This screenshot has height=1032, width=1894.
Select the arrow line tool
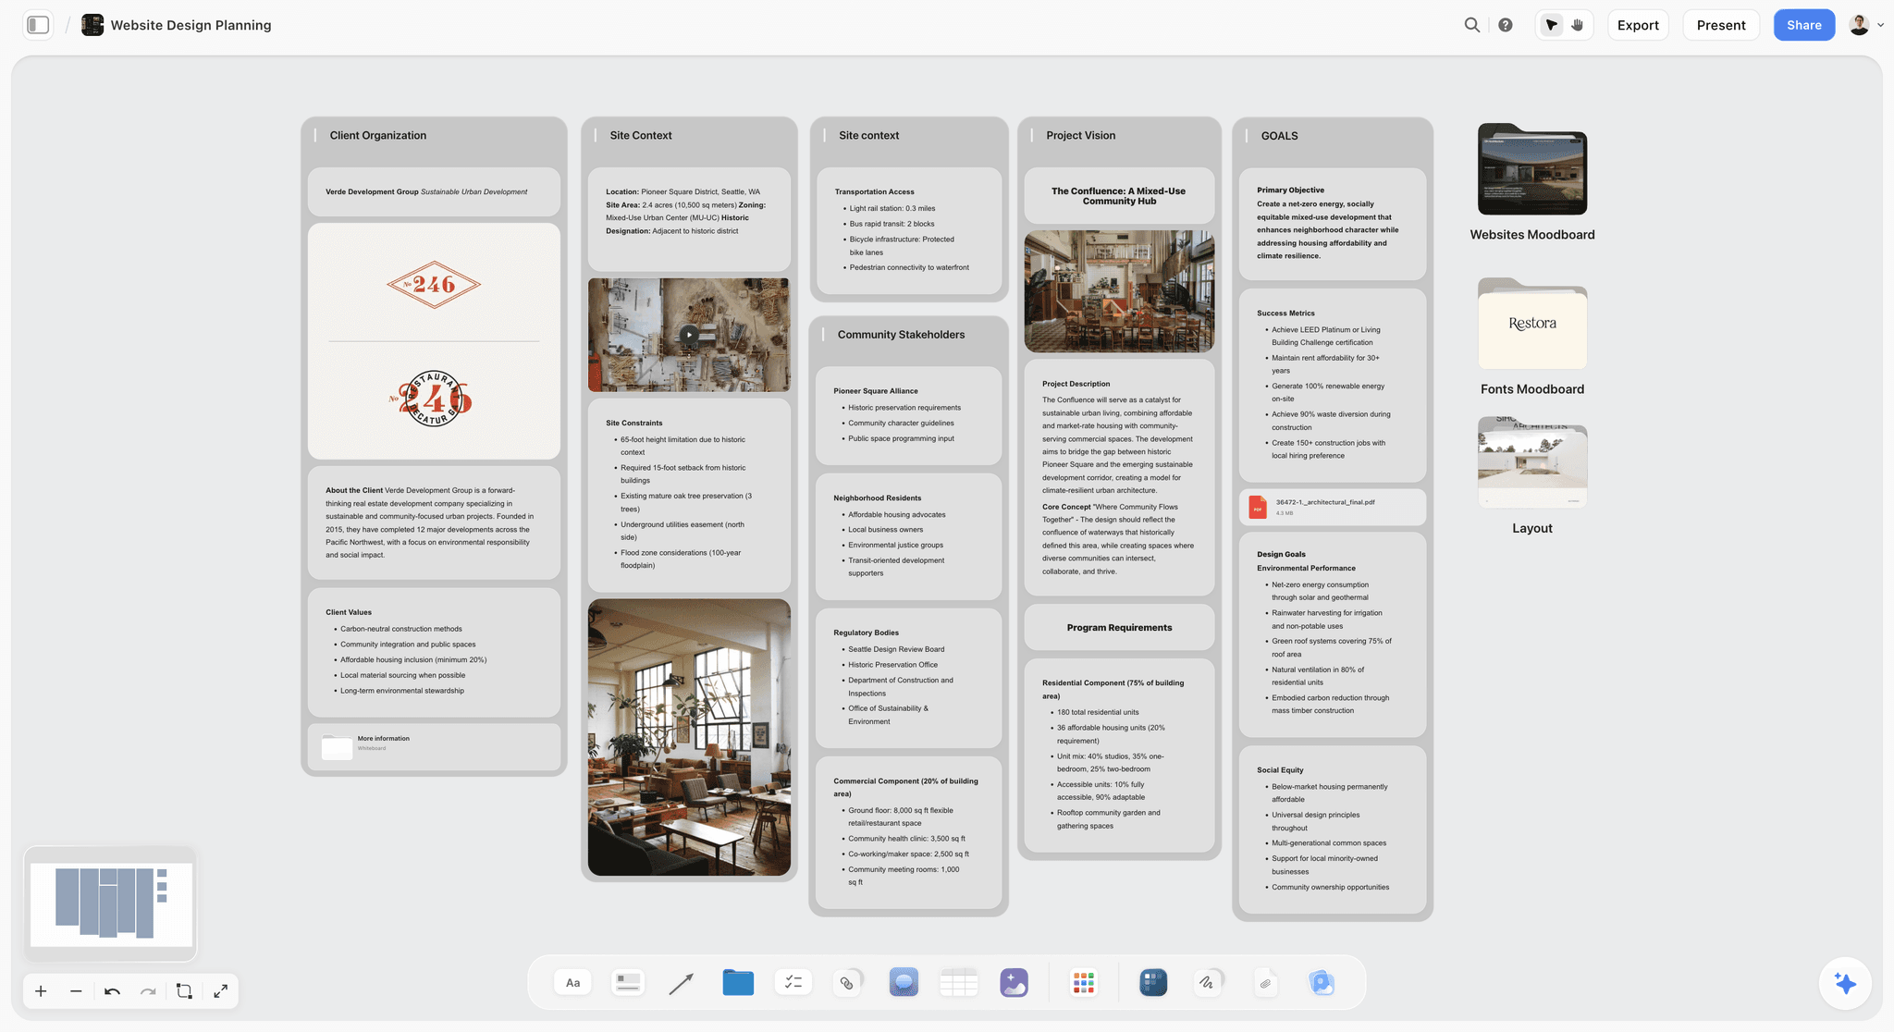click(682, 982)
